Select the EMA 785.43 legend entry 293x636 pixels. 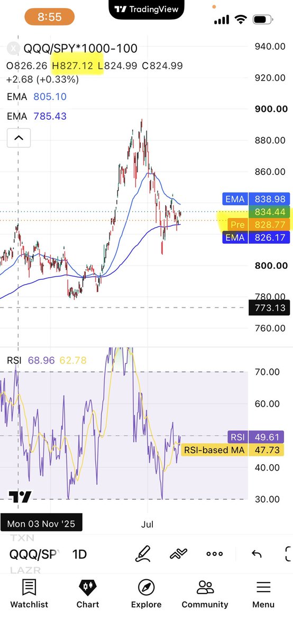36,116
